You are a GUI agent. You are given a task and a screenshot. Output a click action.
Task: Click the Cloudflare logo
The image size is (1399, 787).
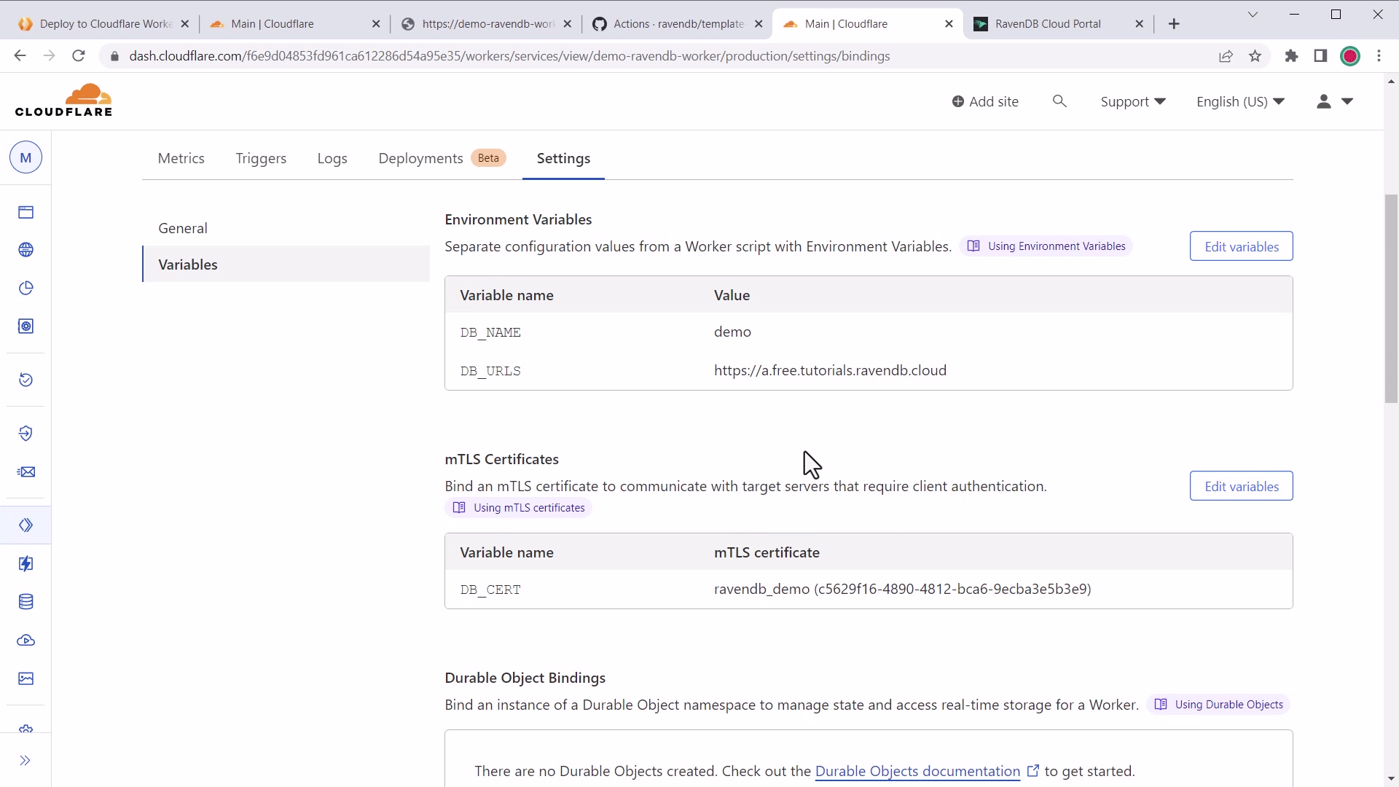(x=63, y=101)
